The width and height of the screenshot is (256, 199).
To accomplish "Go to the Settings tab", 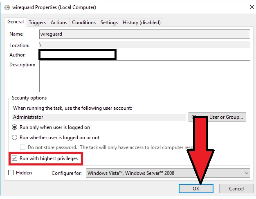I will [x=109, y=23].
